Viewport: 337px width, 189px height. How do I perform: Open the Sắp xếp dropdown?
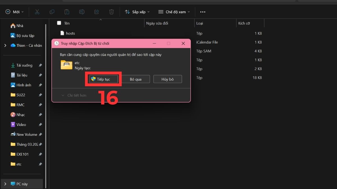[x=137, y=11]
